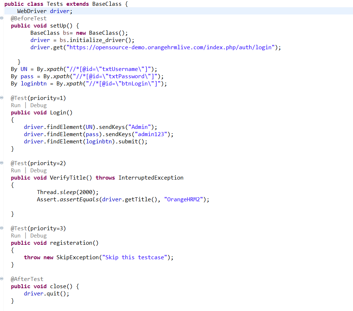Click the SkipException class name
The width and height of the screenshot is (353, 311).
pos(78,257)
